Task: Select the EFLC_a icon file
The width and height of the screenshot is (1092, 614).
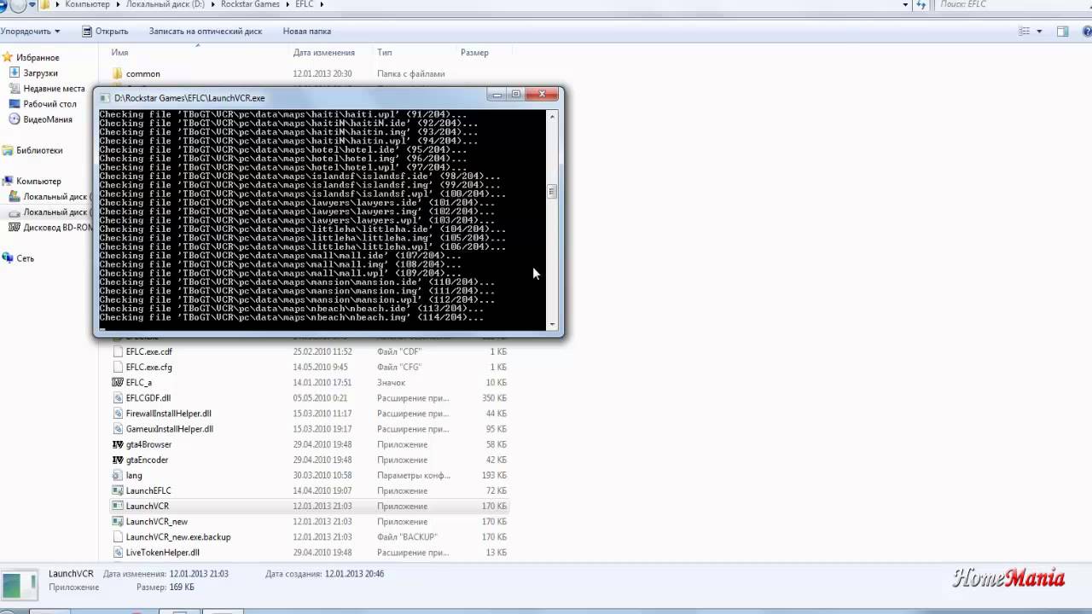Action: click(118, 383)
